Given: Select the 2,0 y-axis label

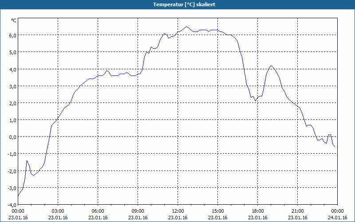Looking at the screenshot, I should (13, 103).
